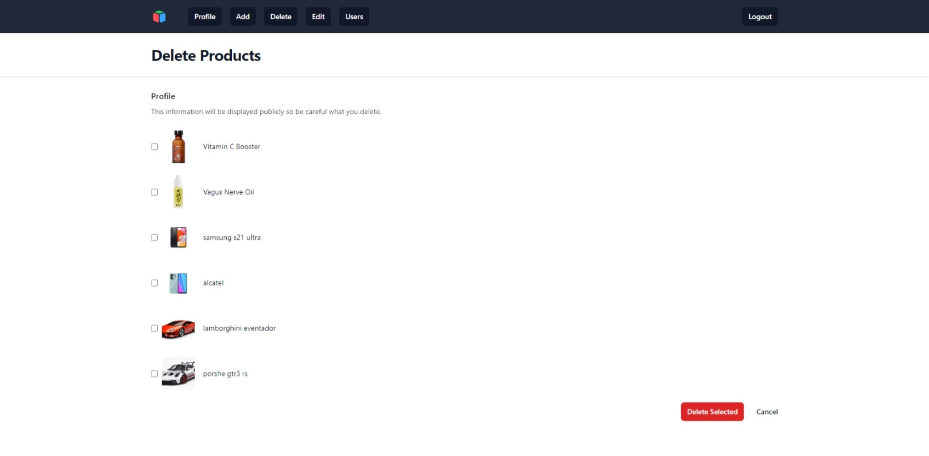Screen dimensions: 929x456
Task: Tick the Vagus Nerve Oil checkbox
Action: (x=154, y=192)
